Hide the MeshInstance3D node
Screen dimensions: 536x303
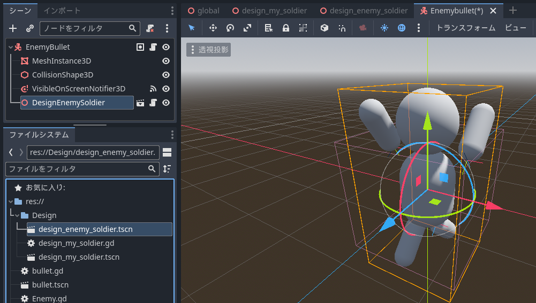(x=166, y=61)
